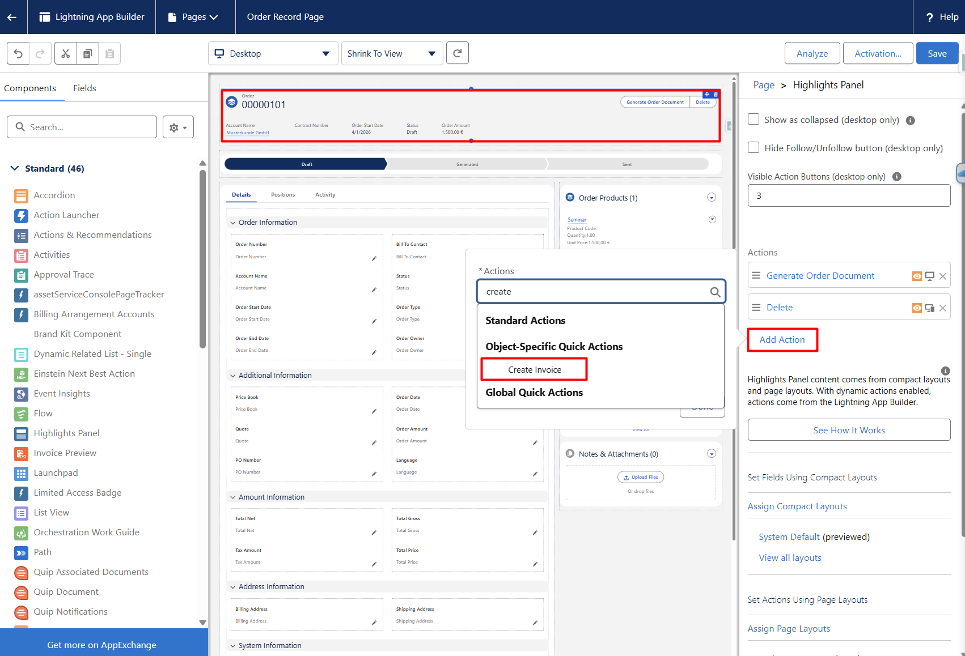Click the search magnifier in Actions field

pyautogui.click(x=715, y=292)
